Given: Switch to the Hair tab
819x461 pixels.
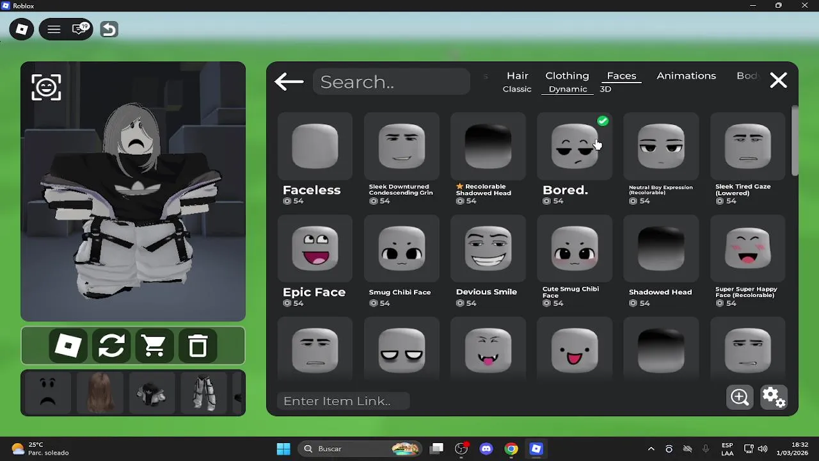Looking at the screenshot, I should (518, 76).
